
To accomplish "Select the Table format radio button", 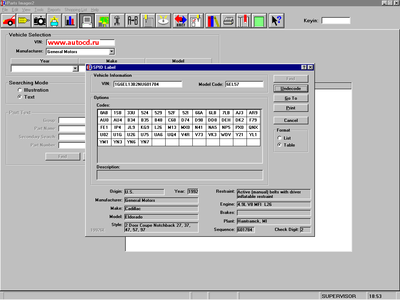I will [x=280, y=145].
